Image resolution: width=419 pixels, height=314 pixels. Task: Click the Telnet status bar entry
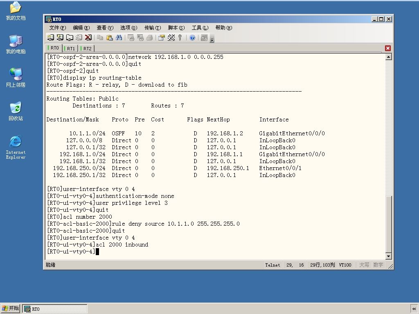[273, 265]
